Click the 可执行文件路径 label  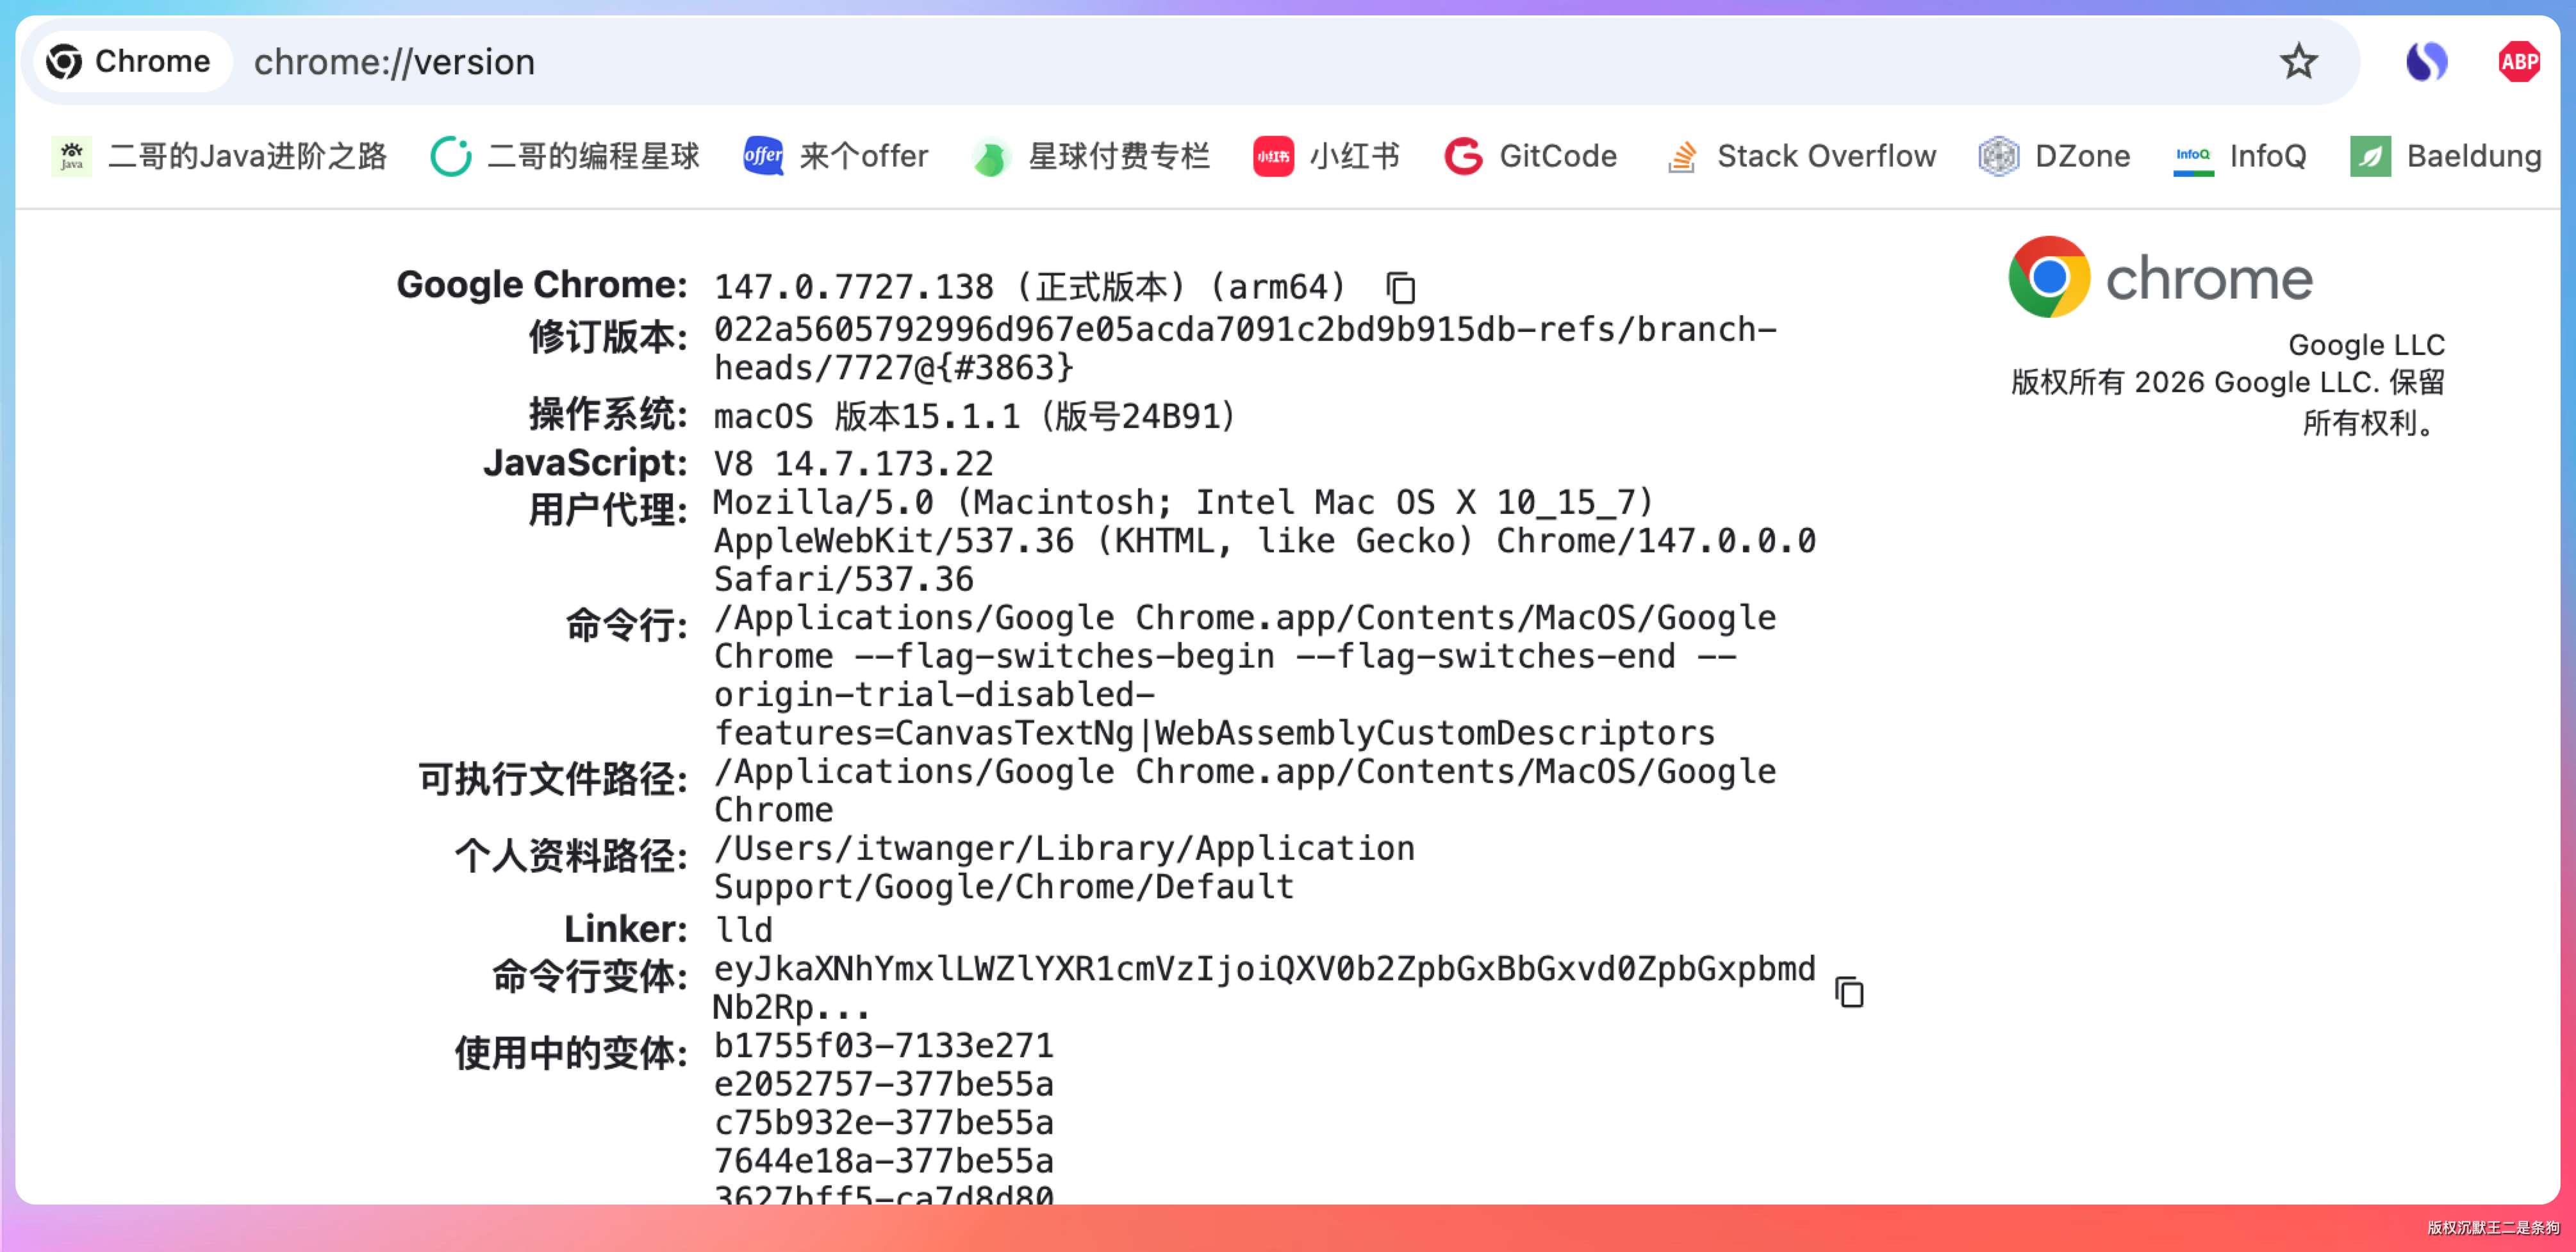click(x=553, y=779)
